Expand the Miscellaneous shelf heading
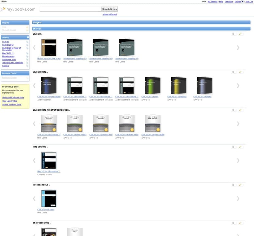This screenshot has height=236, width=254. click(41, 185)
